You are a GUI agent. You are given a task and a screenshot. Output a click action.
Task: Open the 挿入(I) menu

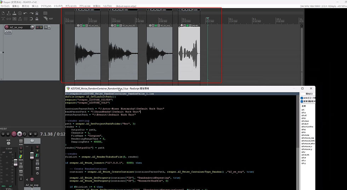pos(35,6)
